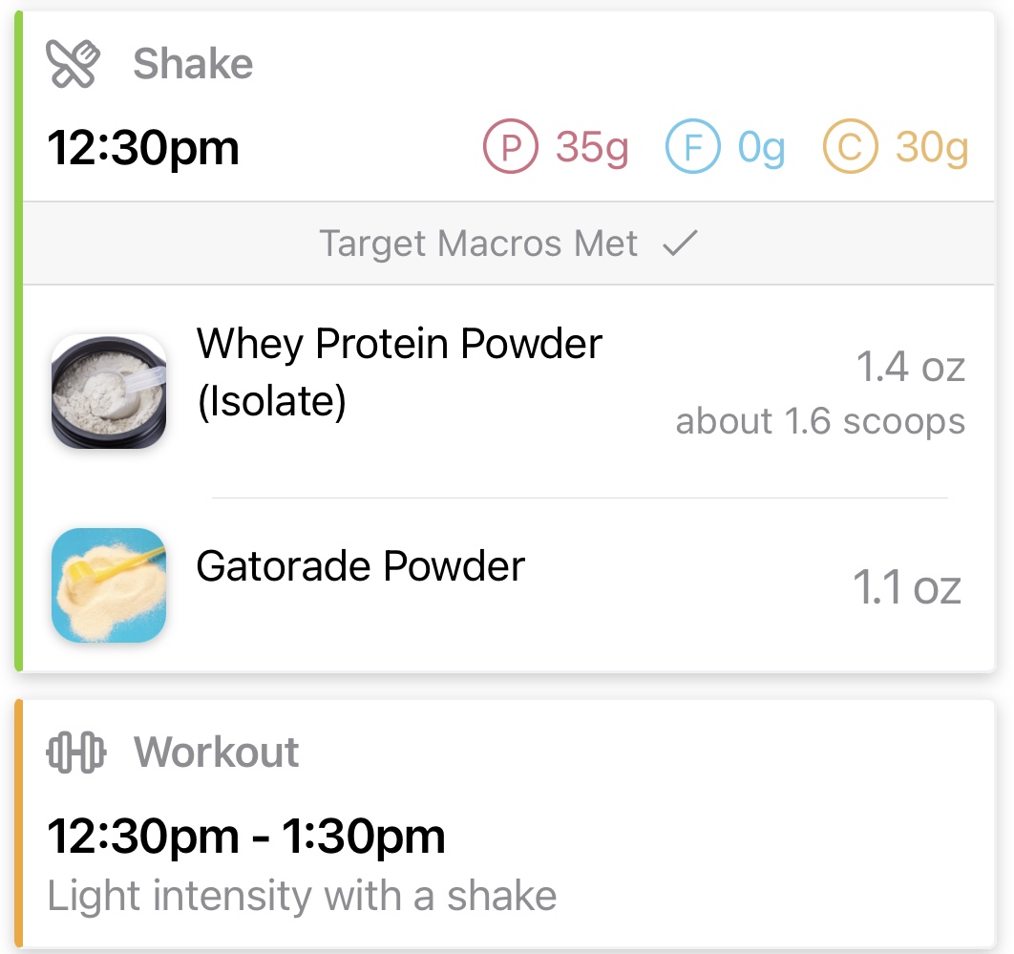1014x954 pixels.
Task: Select Whey Protein Powder (Isolate) name
Action: click(399, 371)
